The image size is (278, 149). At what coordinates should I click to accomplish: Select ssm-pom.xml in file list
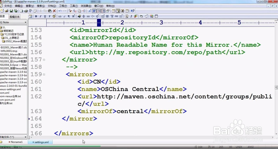click(x=8, y=100)
